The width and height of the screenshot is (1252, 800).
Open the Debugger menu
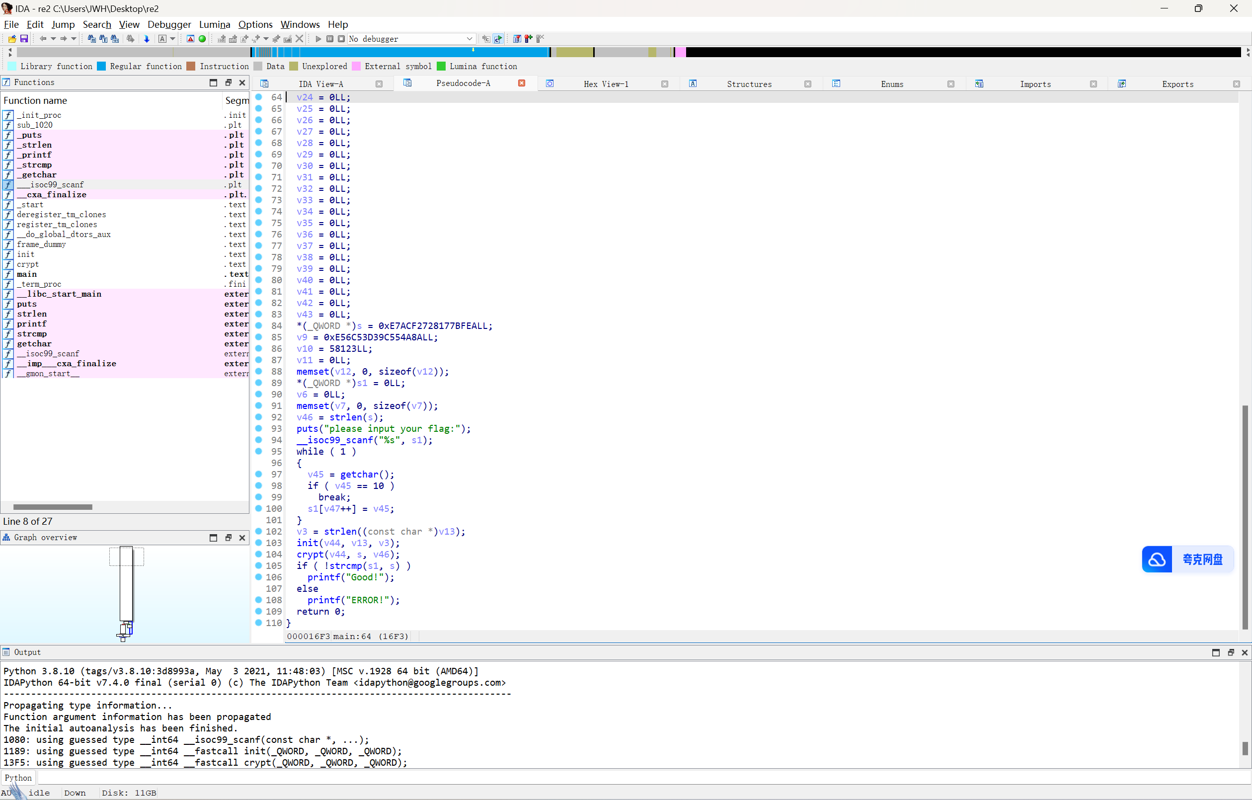click(169, 24)
